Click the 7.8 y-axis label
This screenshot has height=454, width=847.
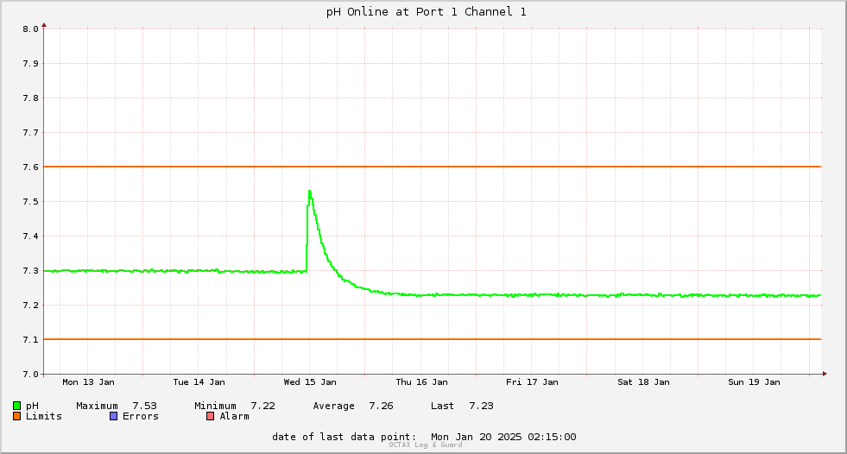31,98
